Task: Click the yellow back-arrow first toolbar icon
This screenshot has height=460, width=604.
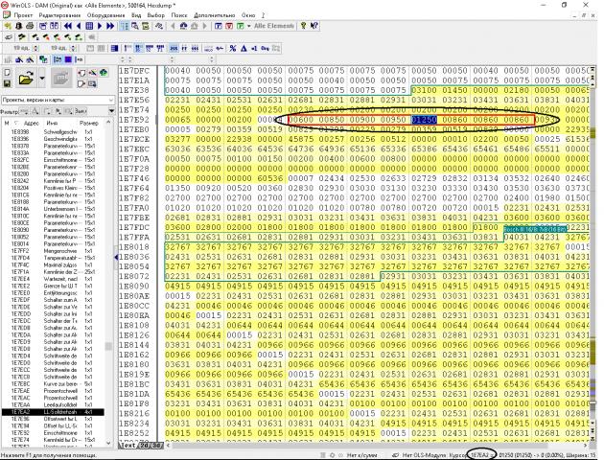Action: click(x=8, y=26)
